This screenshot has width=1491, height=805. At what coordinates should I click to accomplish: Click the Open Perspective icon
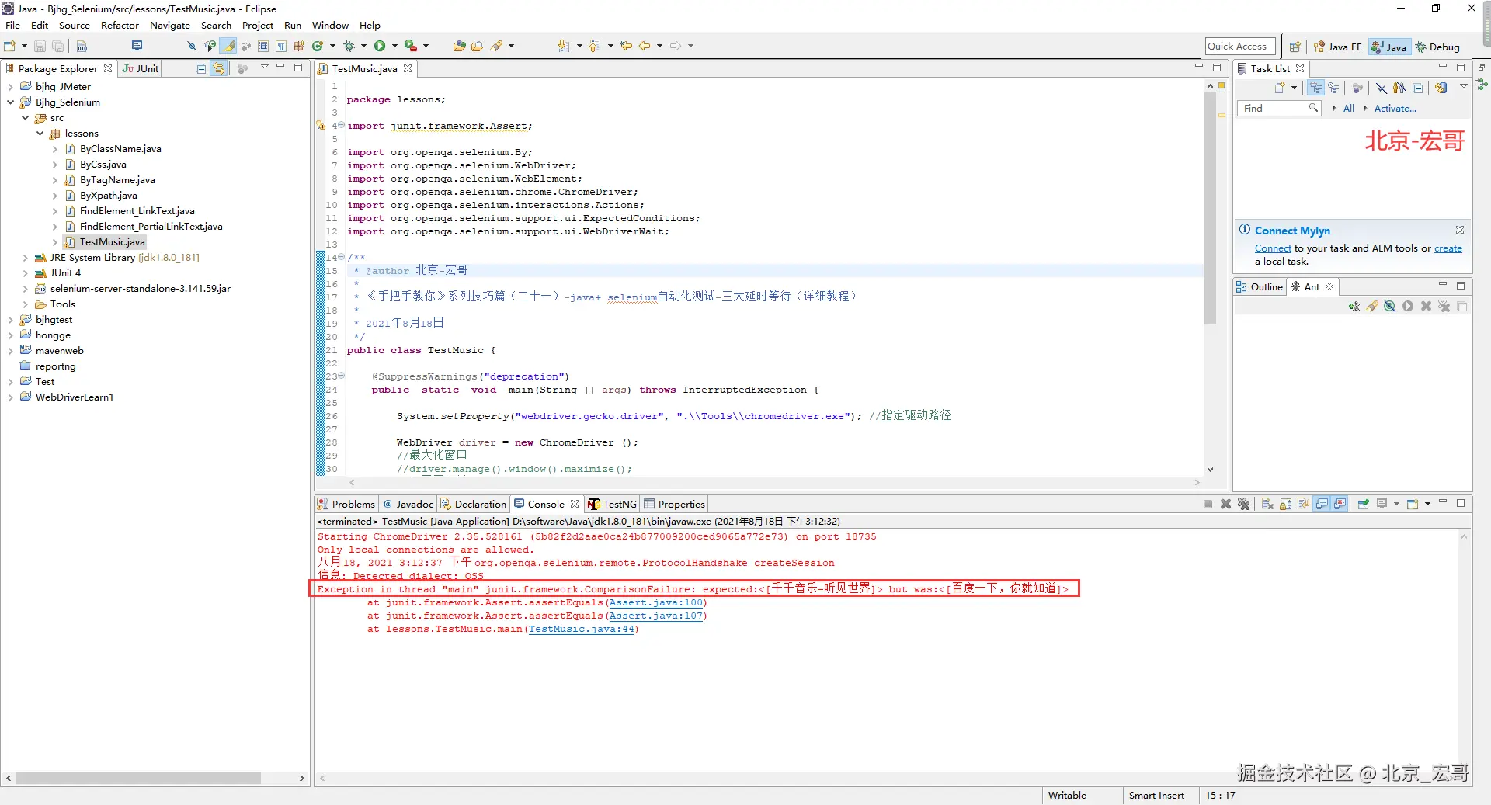coord(1295,47)
